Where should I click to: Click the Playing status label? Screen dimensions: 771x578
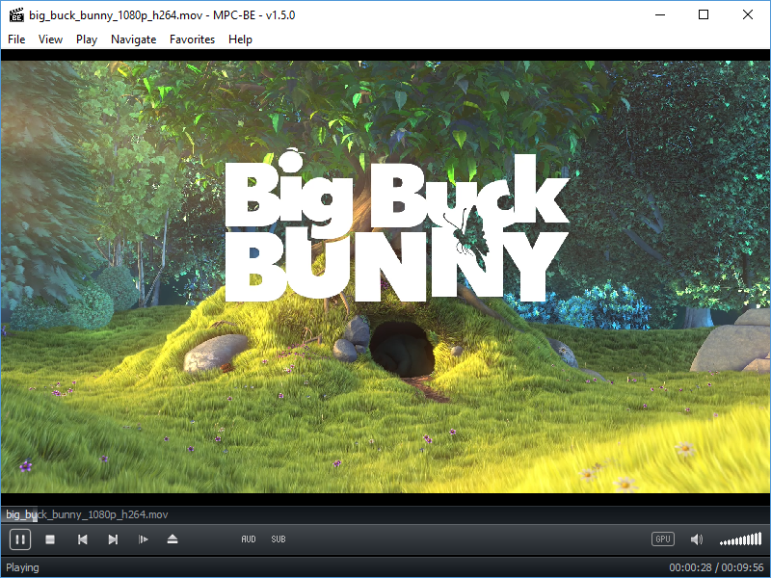tap(22, 567)
